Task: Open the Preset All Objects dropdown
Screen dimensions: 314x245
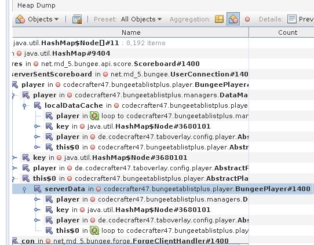Action: click(x=141, y=19)
